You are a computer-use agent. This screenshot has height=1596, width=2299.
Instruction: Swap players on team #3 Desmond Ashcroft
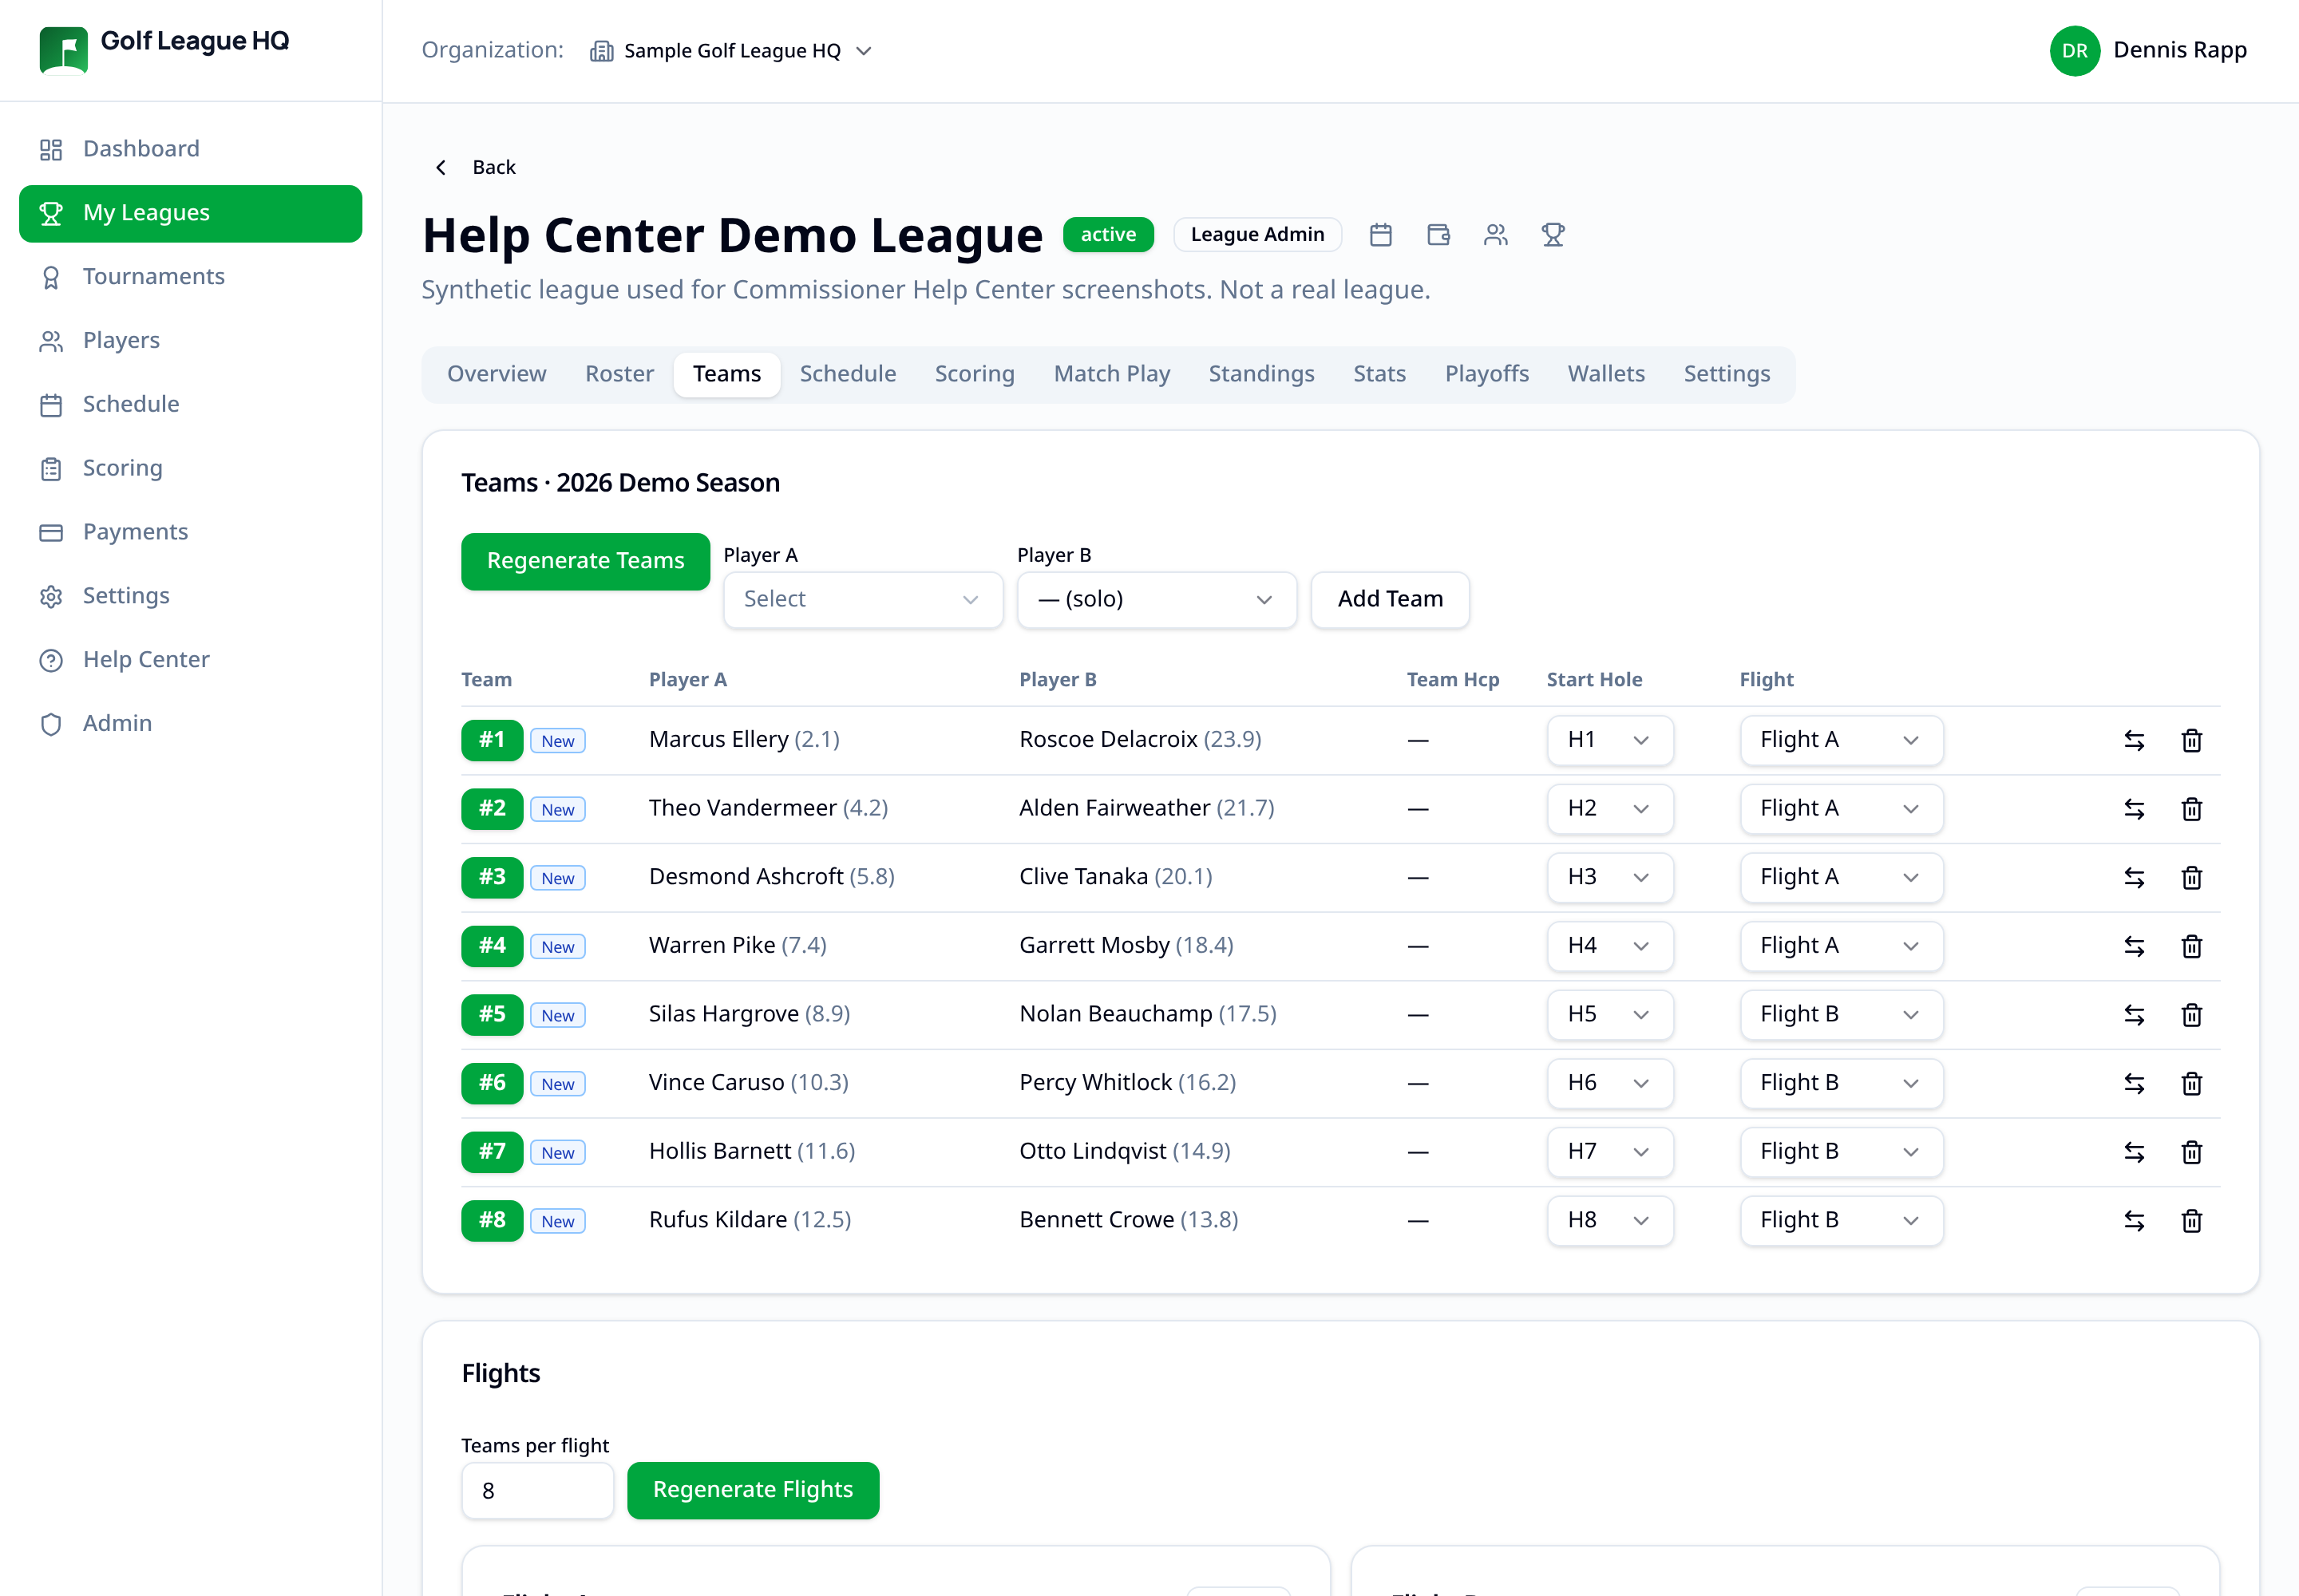(2134, 878)
